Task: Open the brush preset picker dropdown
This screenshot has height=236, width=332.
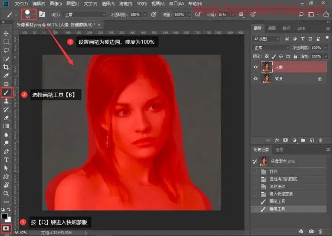Action: [x=34, y=14]
